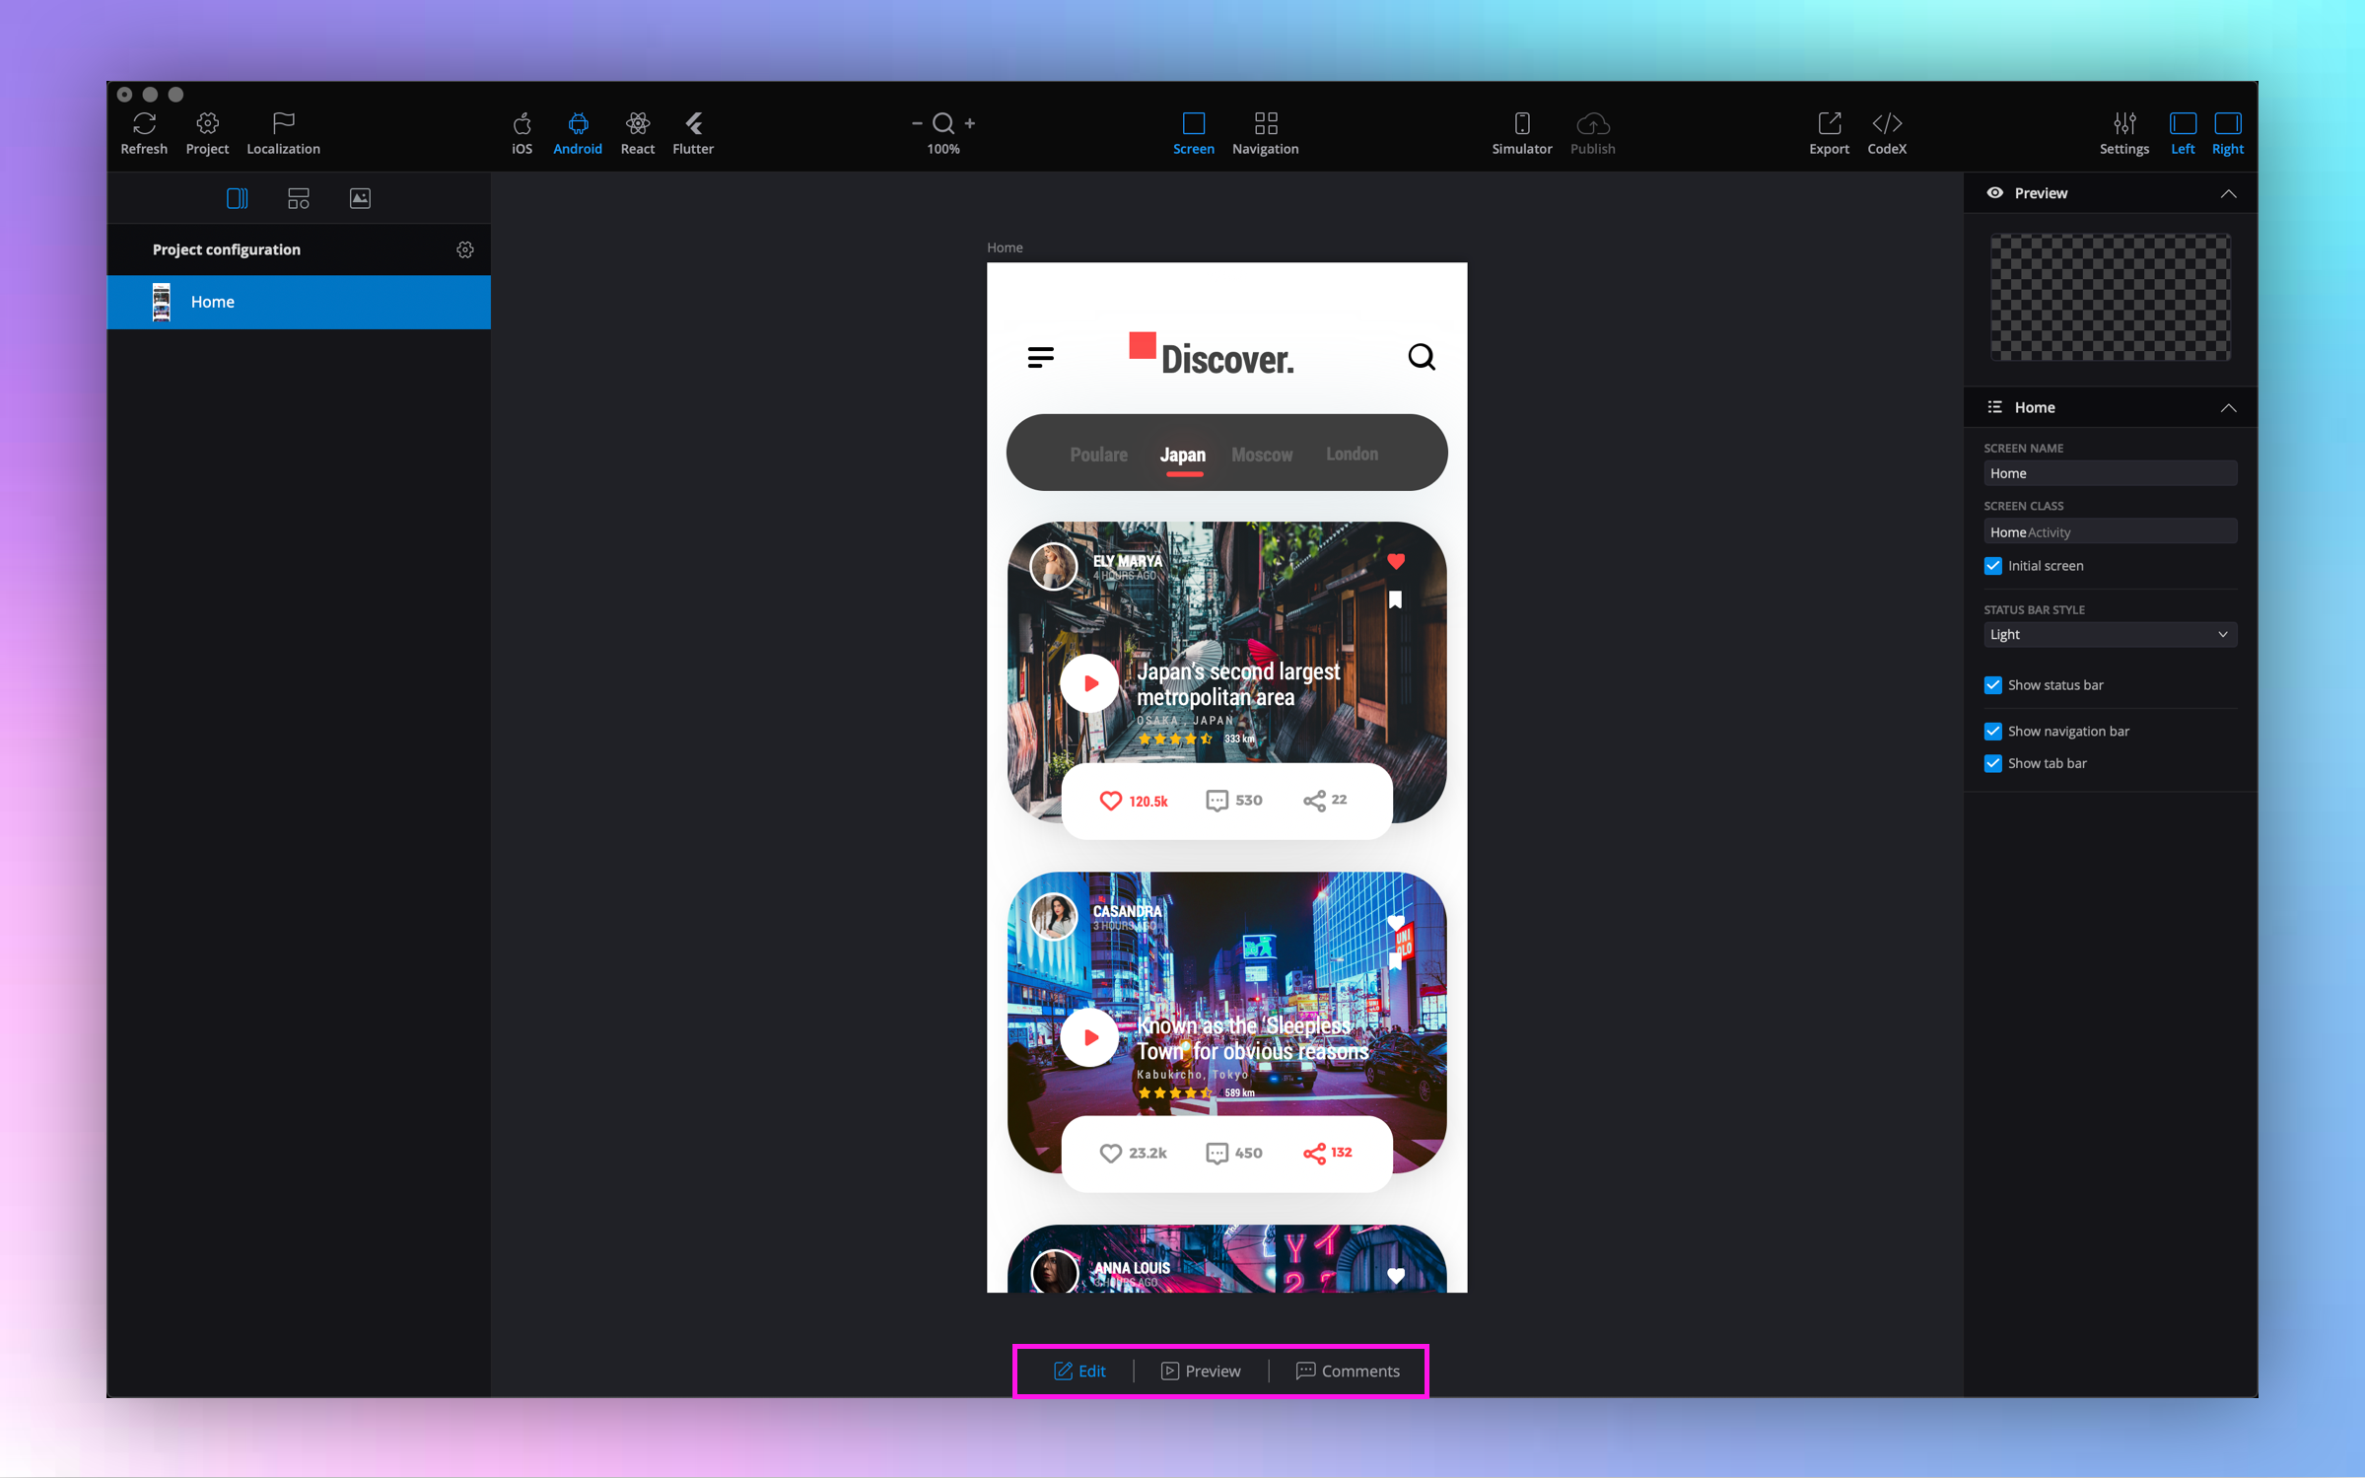This screenshot has width=2365, height=1478.
Task: Collapse the Preview panel
Action: tap(2228, 194)
